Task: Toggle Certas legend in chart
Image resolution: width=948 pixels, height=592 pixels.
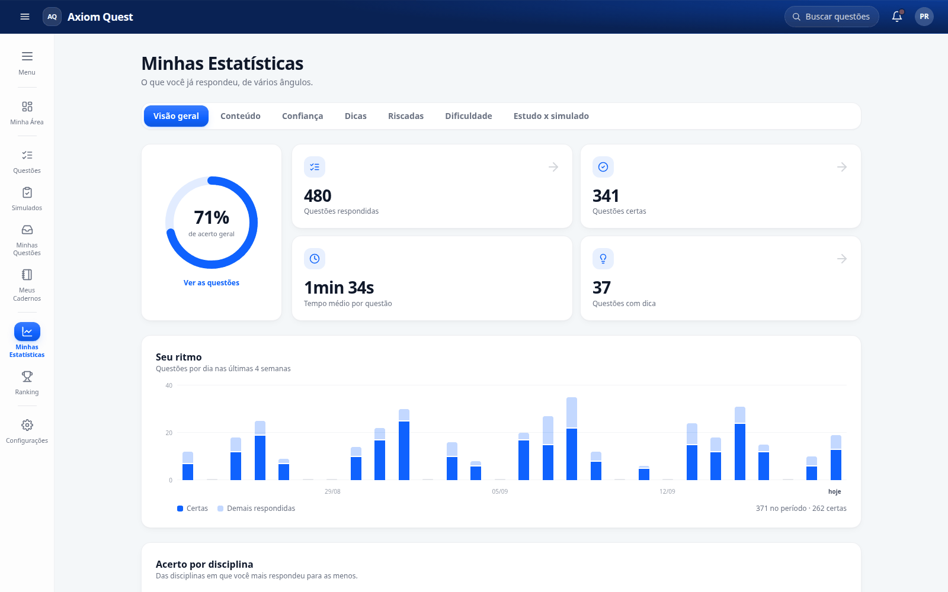Action: (193, 509)
